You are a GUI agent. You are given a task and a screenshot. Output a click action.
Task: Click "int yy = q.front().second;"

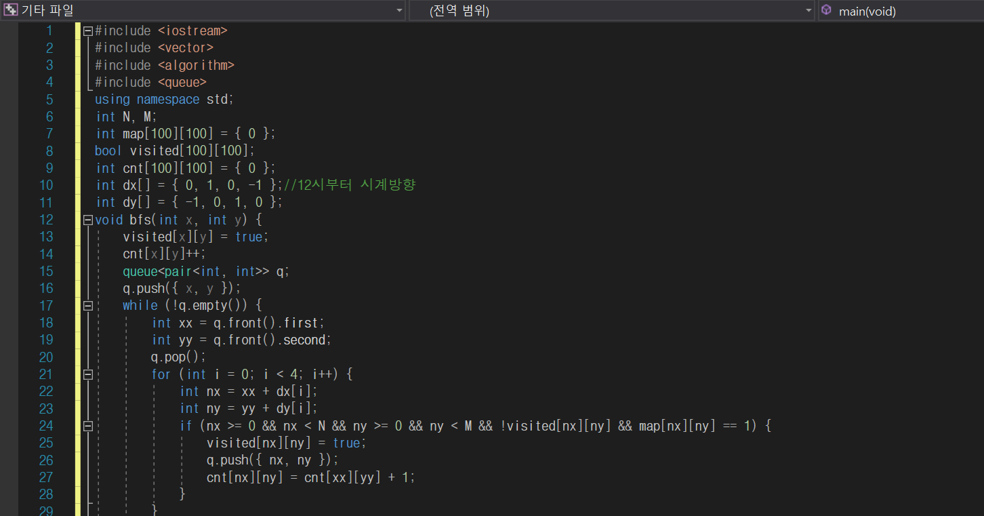[242, 340]
